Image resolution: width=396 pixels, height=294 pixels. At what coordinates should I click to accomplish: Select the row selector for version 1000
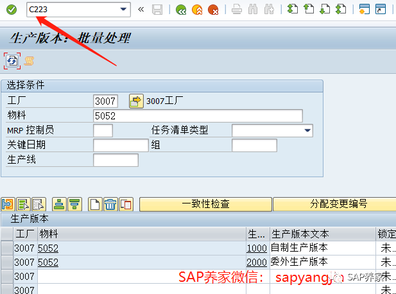[x=7, y=248]
